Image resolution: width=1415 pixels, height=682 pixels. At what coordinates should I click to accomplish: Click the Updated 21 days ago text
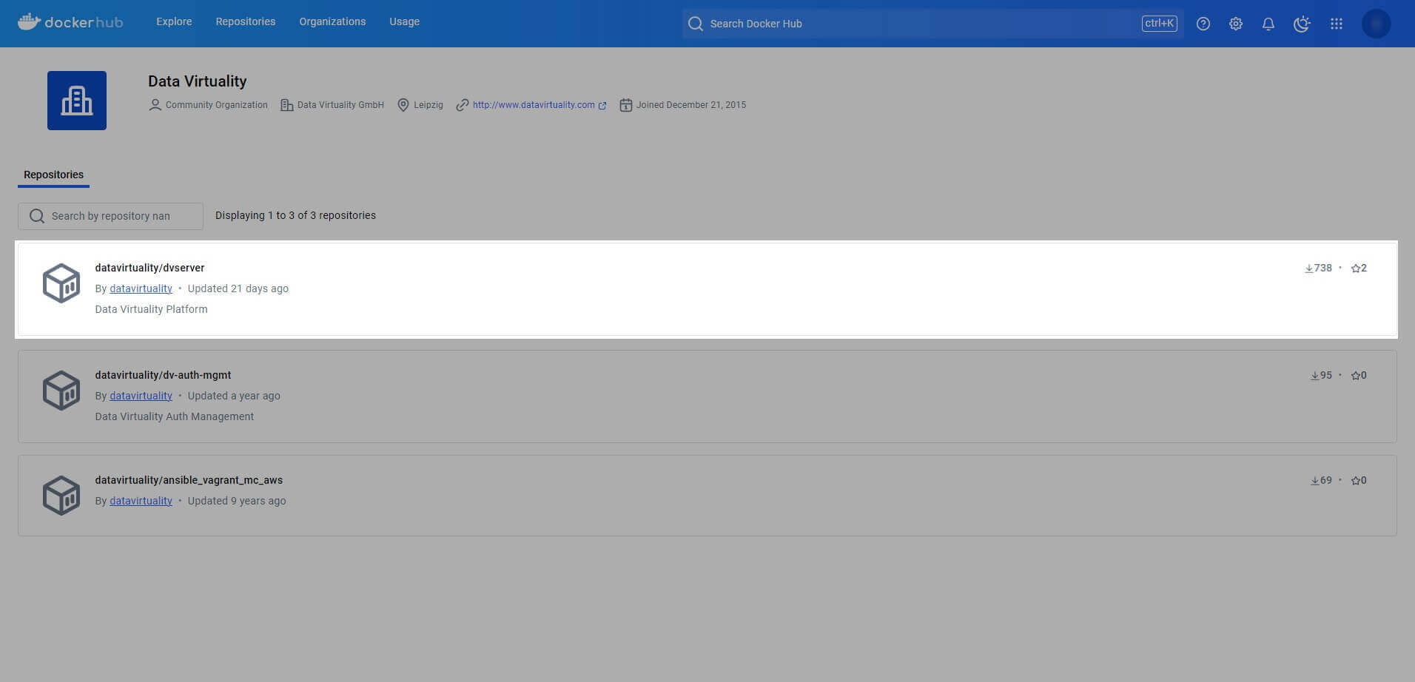[x=238, y=288]
